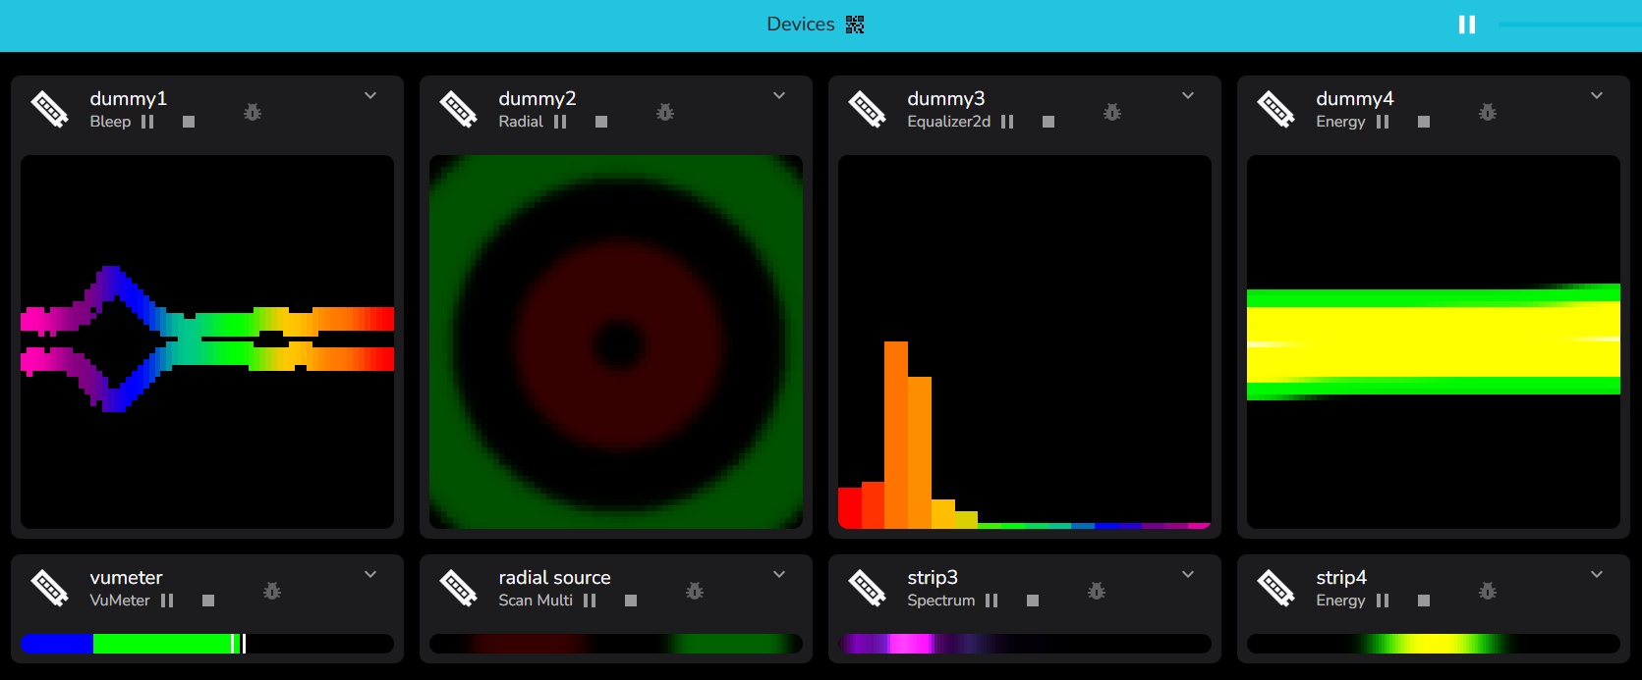The image size is (1642, 680).
Task: Adjust the slider in the top bar
Action: [x=1569, y=24]
